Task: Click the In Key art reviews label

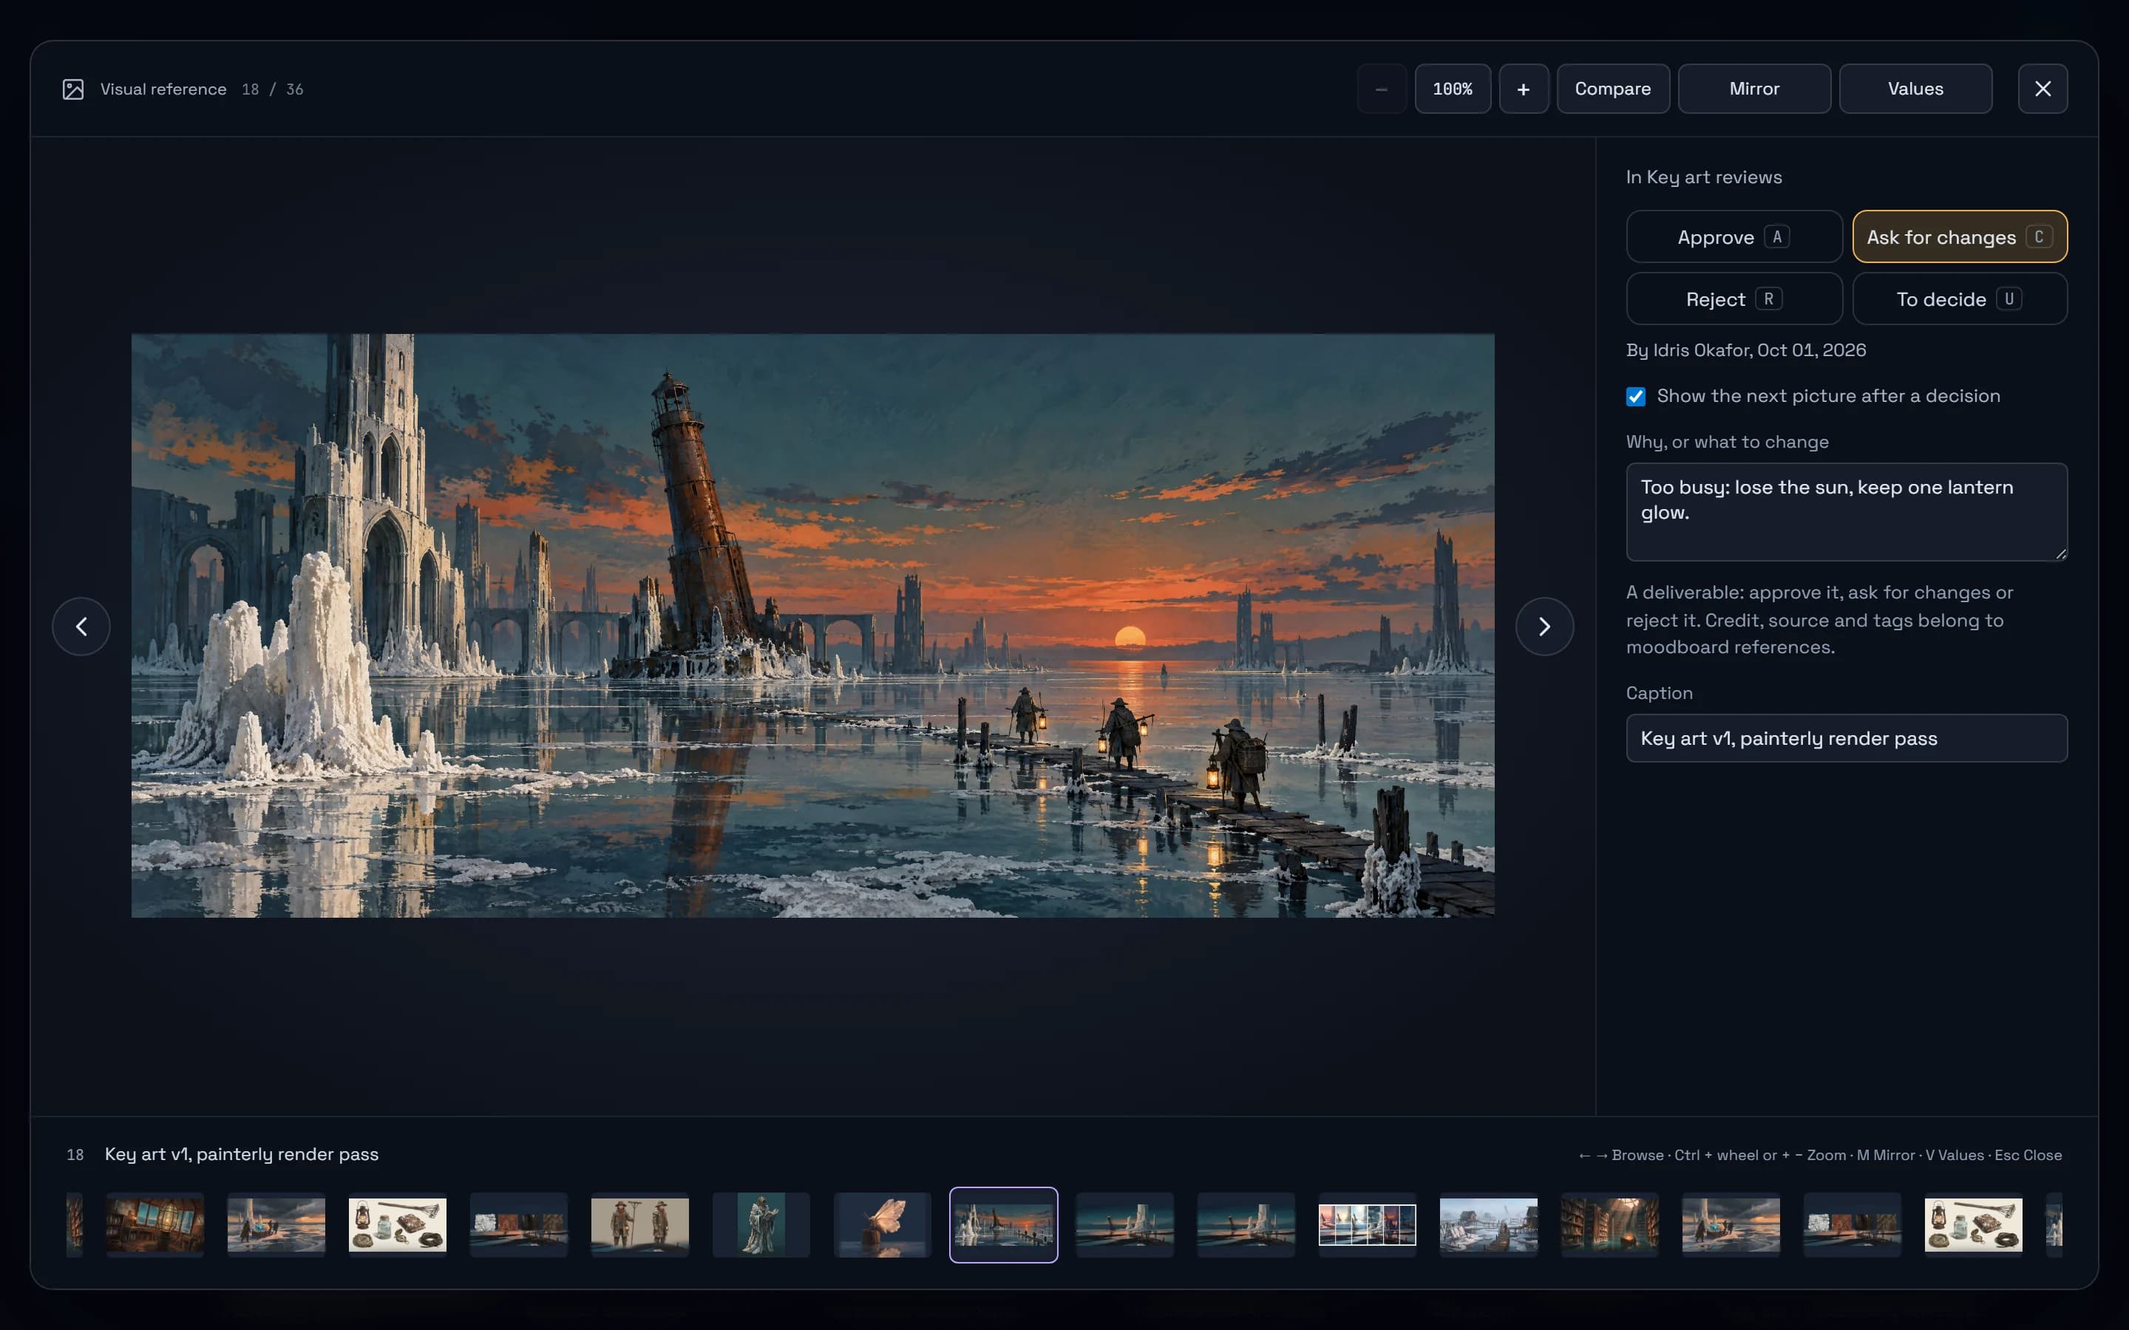Action: click(1704, 177)
